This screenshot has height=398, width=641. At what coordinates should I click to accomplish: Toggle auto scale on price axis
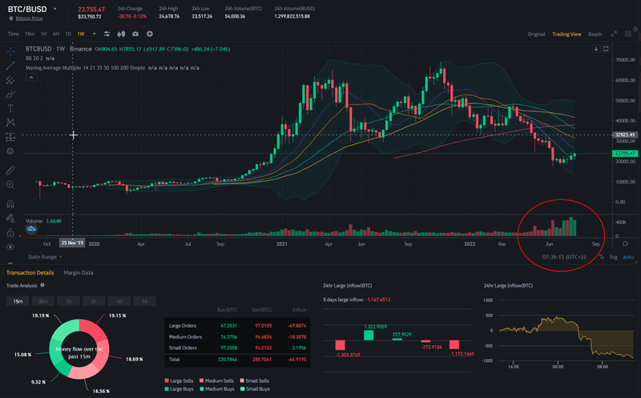tap(628, 257)
